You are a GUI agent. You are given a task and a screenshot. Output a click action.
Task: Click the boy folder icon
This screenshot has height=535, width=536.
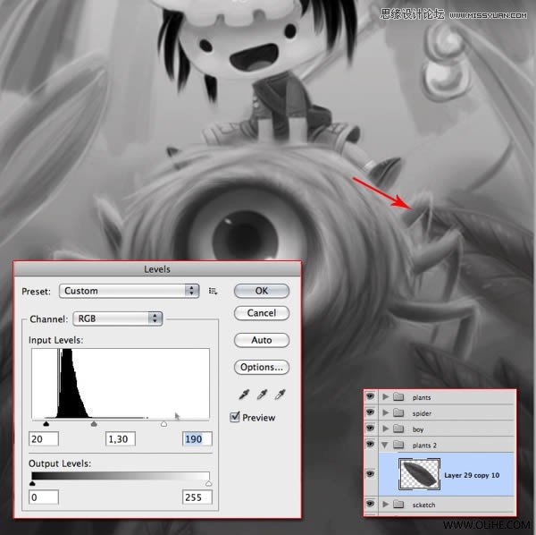[x=398, y=429]
